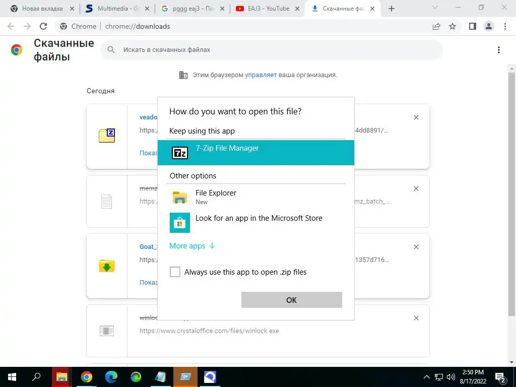
Task: Open управляет organization link
Action: [261, 75]
